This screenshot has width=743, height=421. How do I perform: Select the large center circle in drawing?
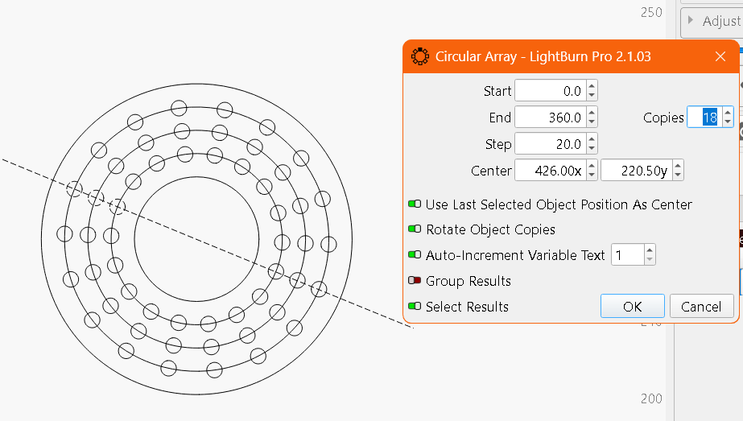196,177
